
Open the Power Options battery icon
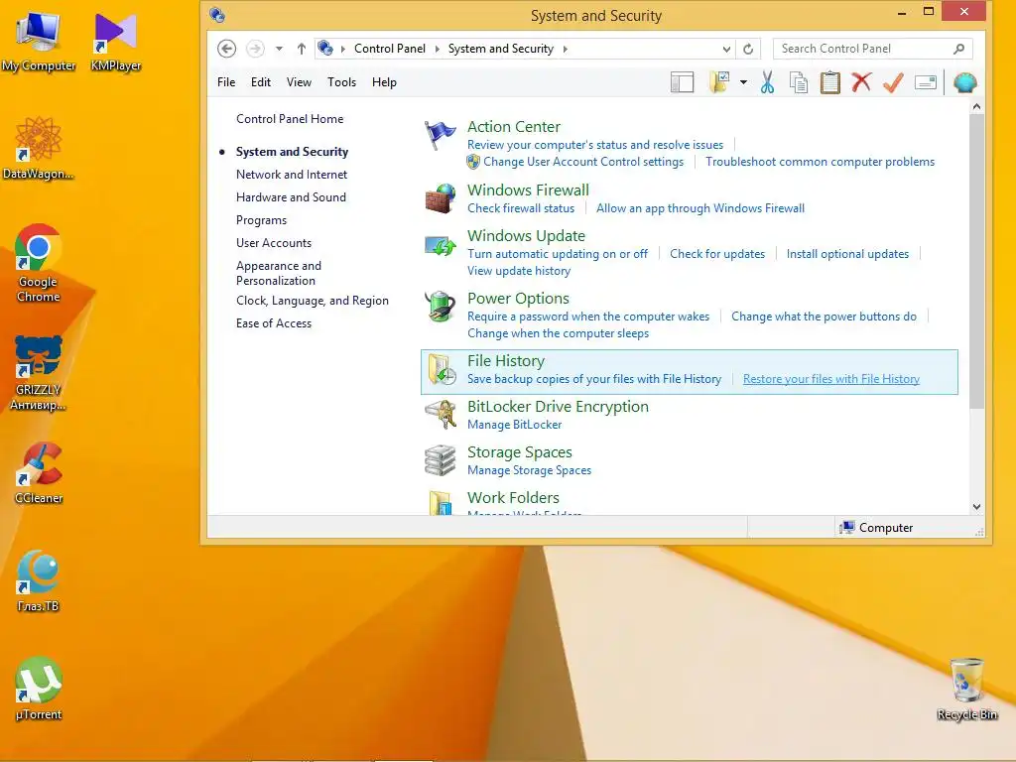click(440, 307)
